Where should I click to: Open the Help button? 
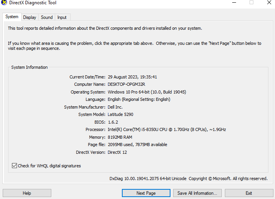tap(27, 193)
